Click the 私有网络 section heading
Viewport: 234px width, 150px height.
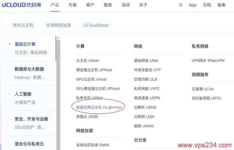200,46
